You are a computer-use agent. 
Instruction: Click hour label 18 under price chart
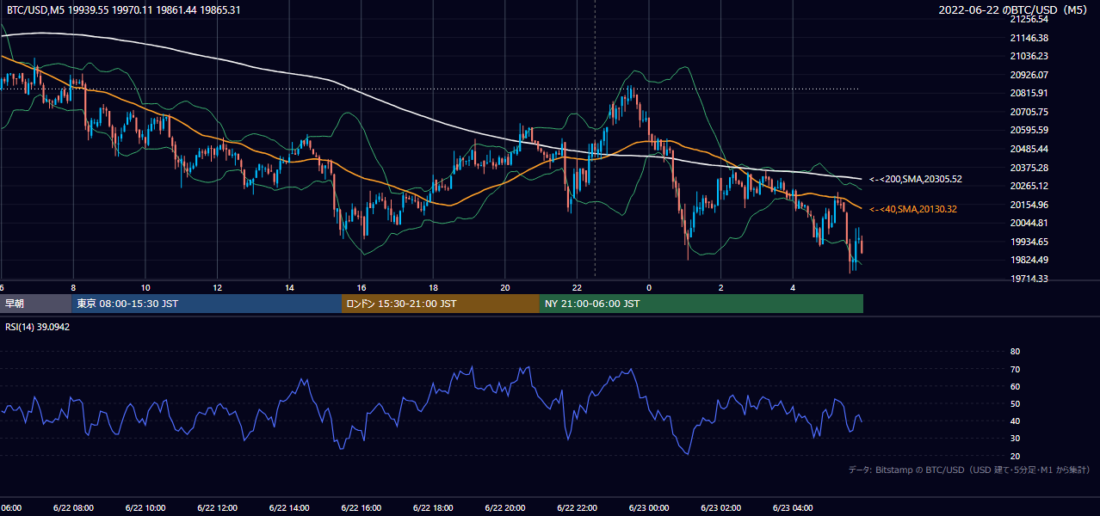(434, 287)
